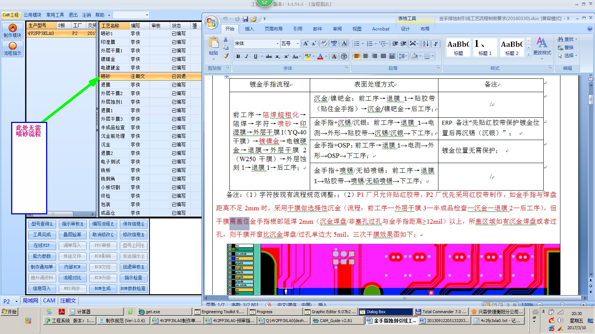Image resolution: width=595 pixels, height=334 pixels.
Task: Open Word Help question mark icon
Action: [x=590, y=29]
